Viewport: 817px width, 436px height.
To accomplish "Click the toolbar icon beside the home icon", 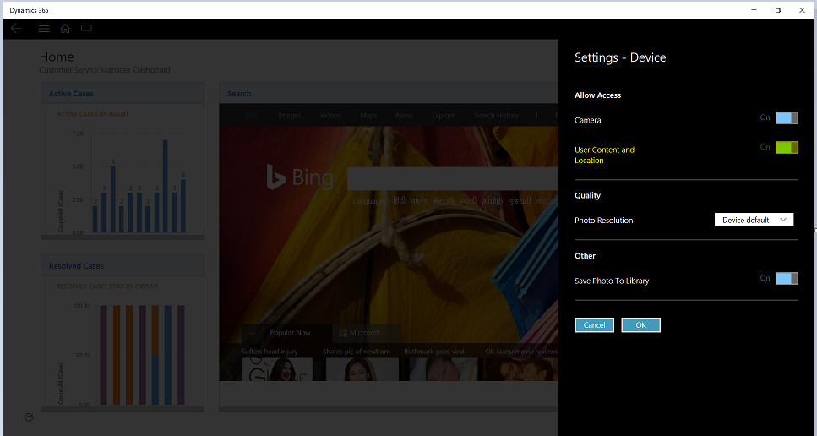I will [x=86, y=28].
